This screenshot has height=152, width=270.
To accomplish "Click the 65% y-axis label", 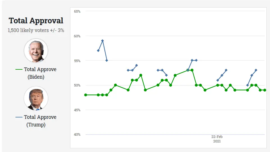I will coord(77,11).
